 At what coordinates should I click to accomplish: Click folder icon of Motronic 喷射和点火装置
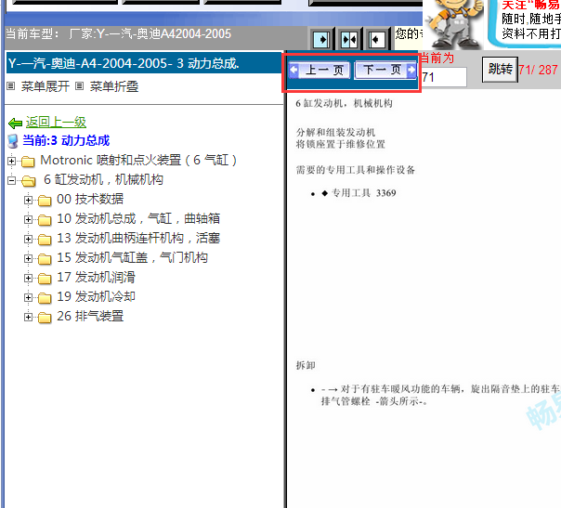click(x=28, y=162)
